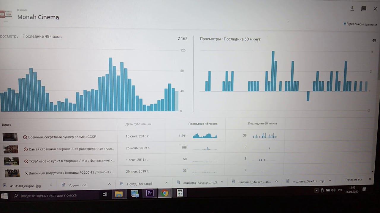Open video ХЗБ нервно курит в сторонке

point(72,160)
